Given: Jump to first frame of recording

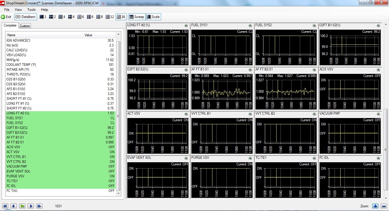Looking at the screenshot, I should (x=5, y=206).
